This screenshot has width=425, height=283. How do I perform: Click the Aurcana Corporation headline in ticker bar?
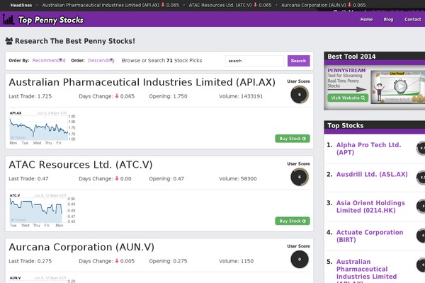[x=314, y=5]
